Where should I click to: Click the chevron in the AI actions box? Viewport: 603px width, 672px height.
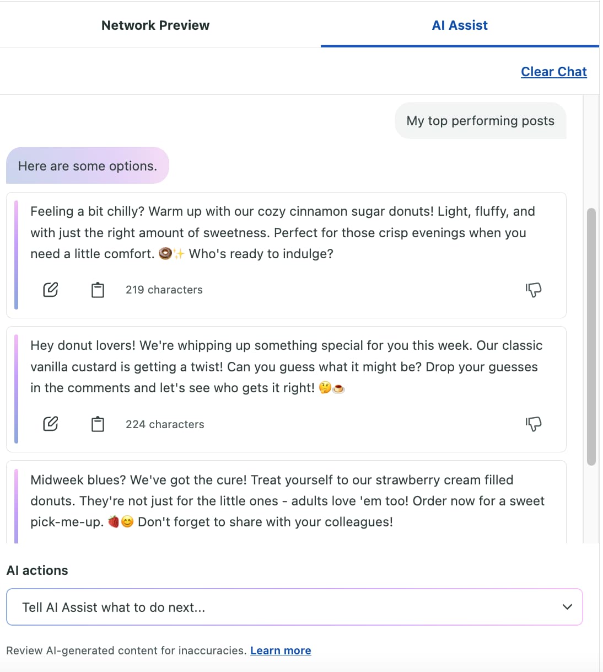click(567, 607)
